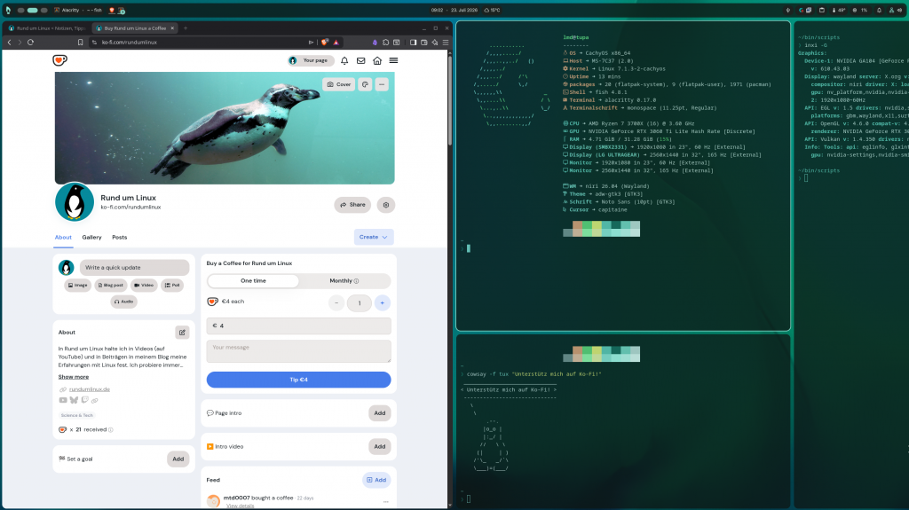Toggle browser sidebar panel icon

pos(414,43)
